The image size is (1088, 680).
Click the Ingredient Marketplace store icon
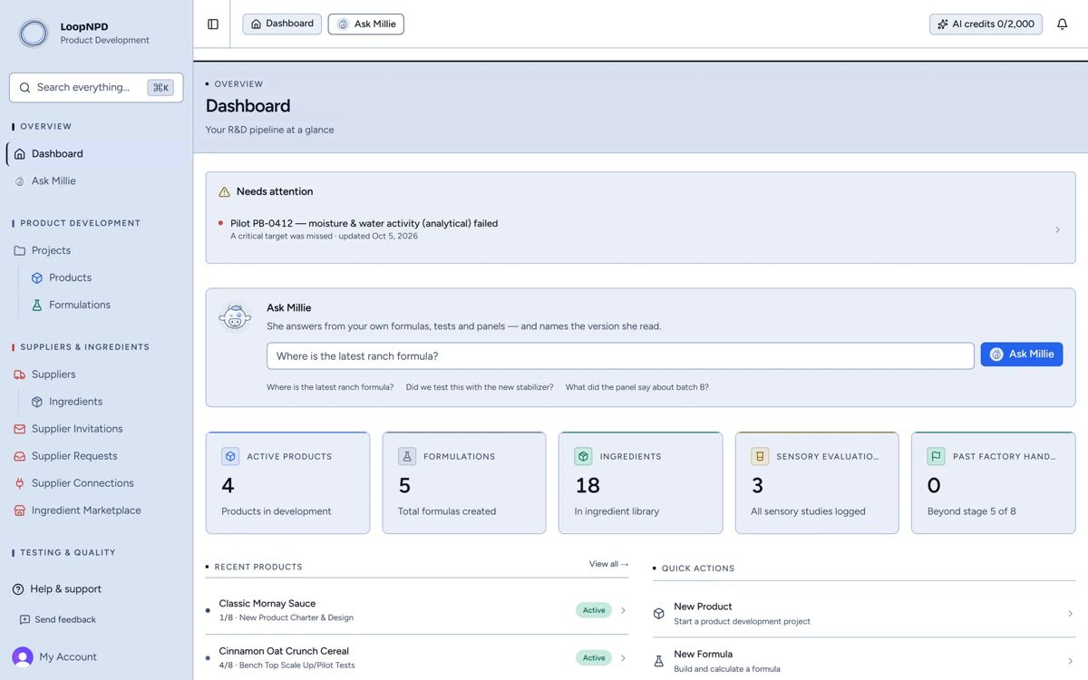[x=20, y=510]
